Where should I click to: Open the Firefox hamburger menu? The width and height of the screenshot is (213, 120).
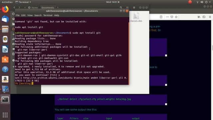click(210, 17)
